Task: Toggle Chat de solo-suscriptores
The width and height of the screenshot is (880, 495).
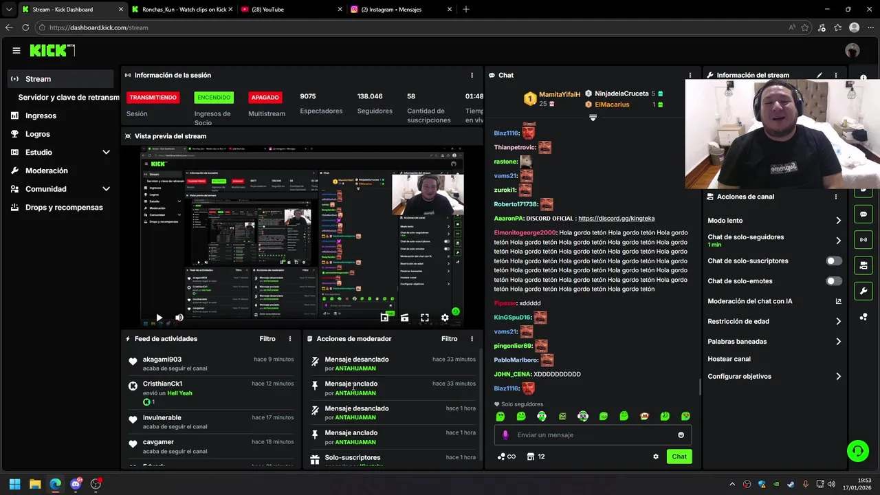Action: (834, 261)
